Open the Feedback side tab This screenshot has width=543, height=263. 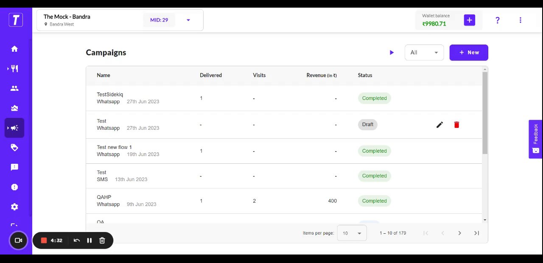[x=535, y=139]
